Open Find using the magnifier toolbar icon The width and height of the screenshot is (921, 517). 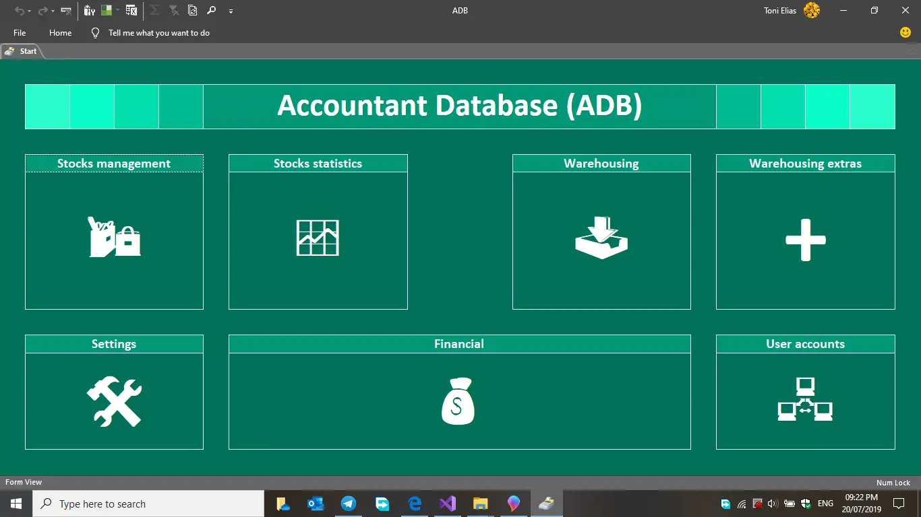(x=210, y=11)
